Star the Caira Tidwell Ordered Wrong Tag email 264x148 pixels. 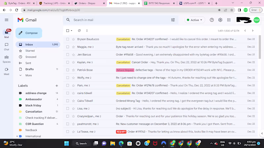coord(73,101)
